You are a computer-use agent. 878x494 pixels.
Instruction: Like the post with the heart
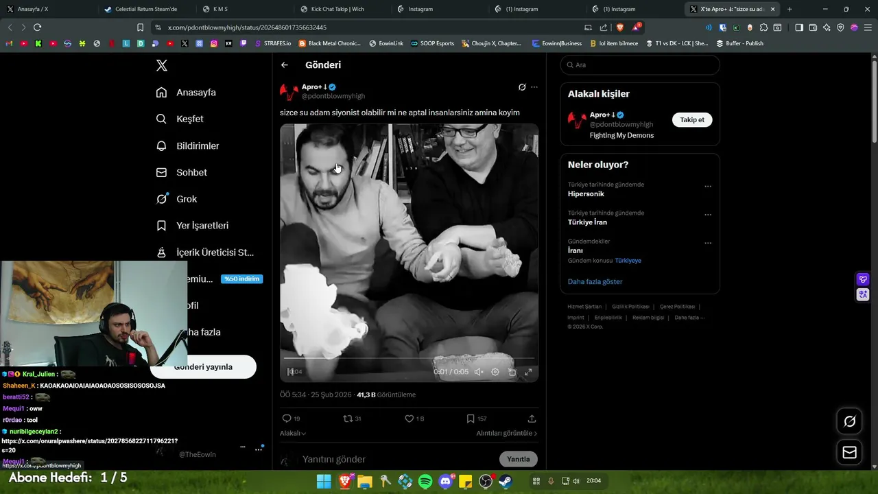(409, 419)
